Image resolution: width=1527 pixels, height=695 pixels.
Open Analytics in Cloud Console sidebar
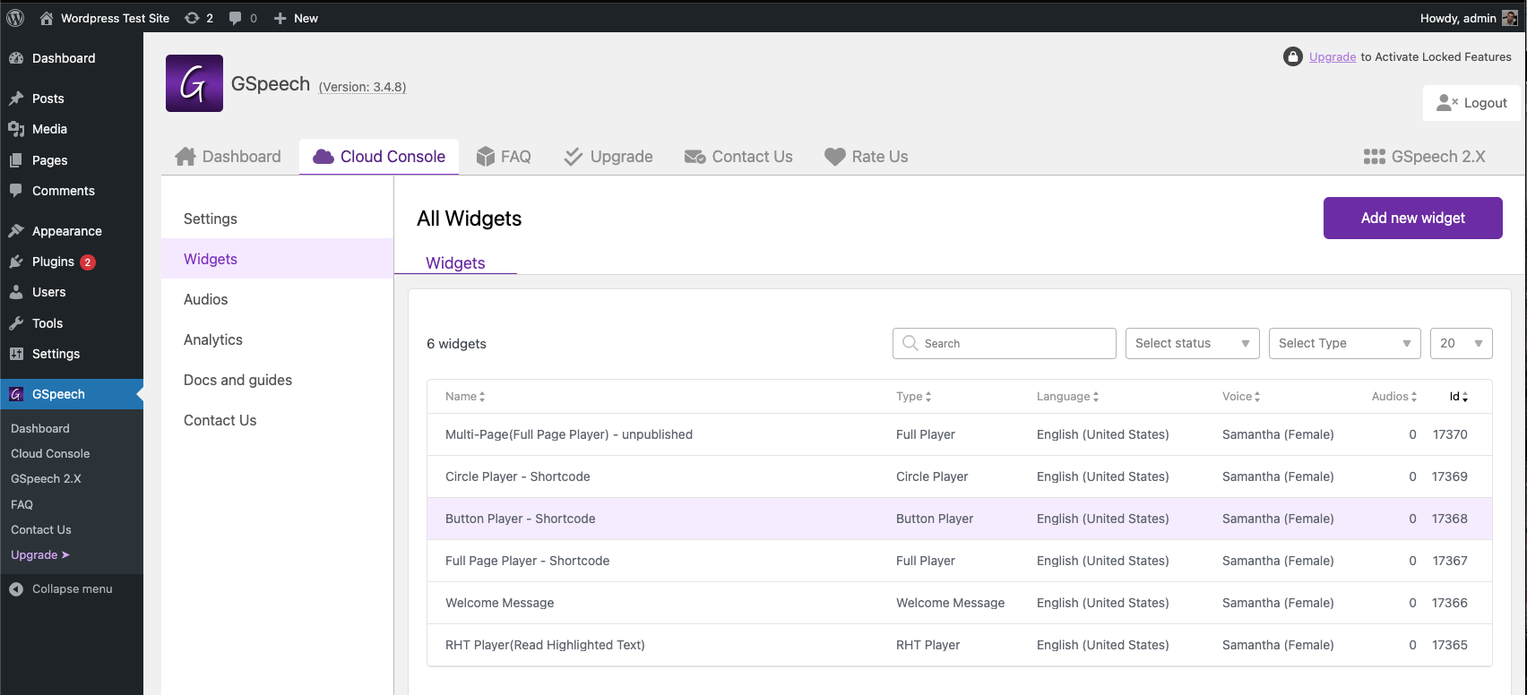(x=277, y=339)
